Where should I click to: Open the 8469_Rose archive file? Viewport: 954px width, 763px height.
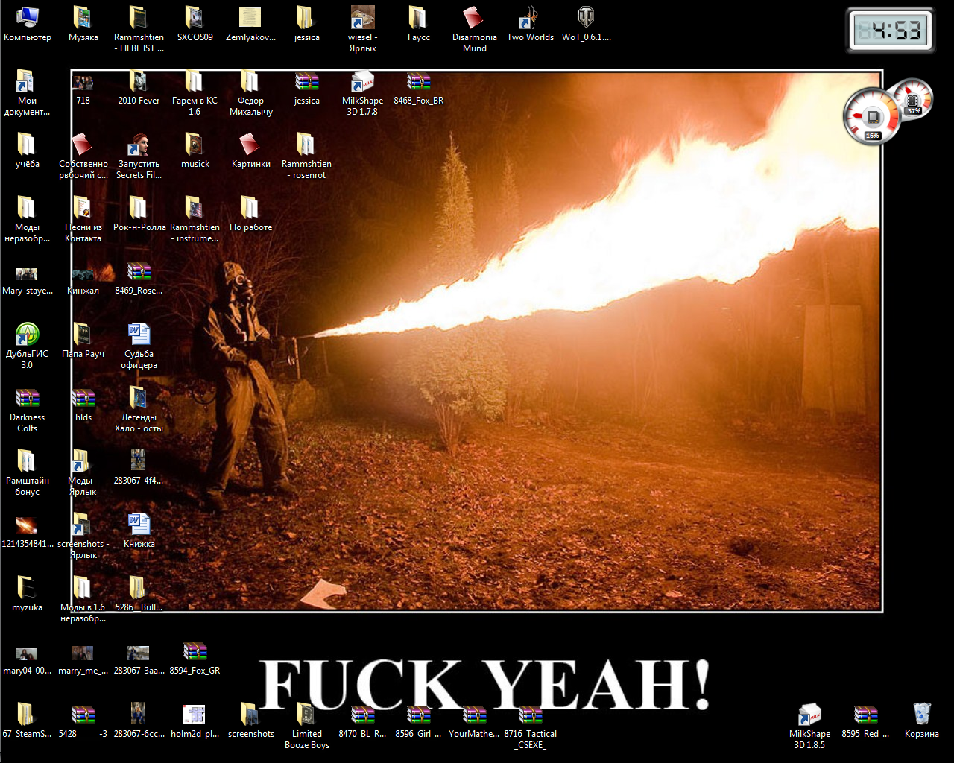(139, 271)
